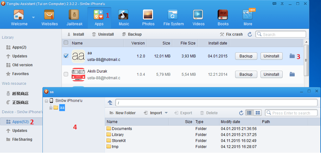Focus the path address field

(x=216, y=103)
